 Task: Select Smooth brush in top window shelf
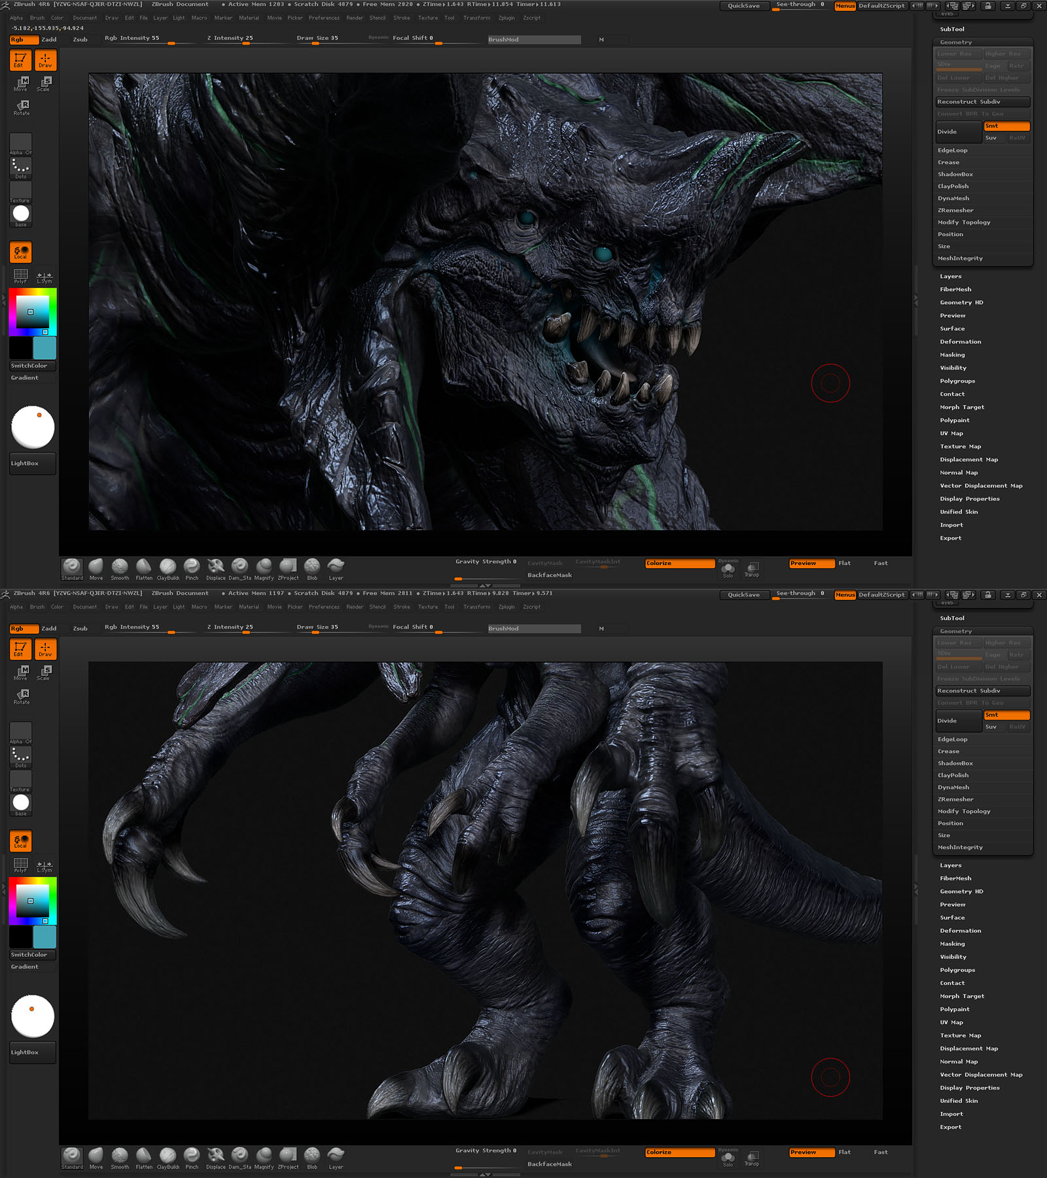point(120,569)
